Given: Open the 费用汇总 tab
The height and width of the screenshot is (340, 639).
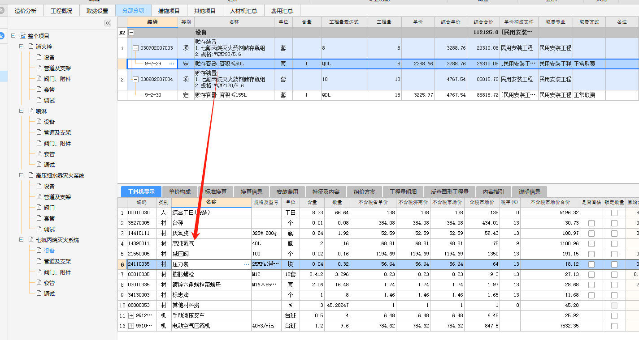Looking at the screenshot, I should (x=282, y=11).
